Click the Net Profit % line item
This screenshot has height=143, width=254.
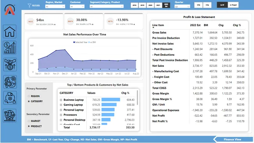coord(160,121)
